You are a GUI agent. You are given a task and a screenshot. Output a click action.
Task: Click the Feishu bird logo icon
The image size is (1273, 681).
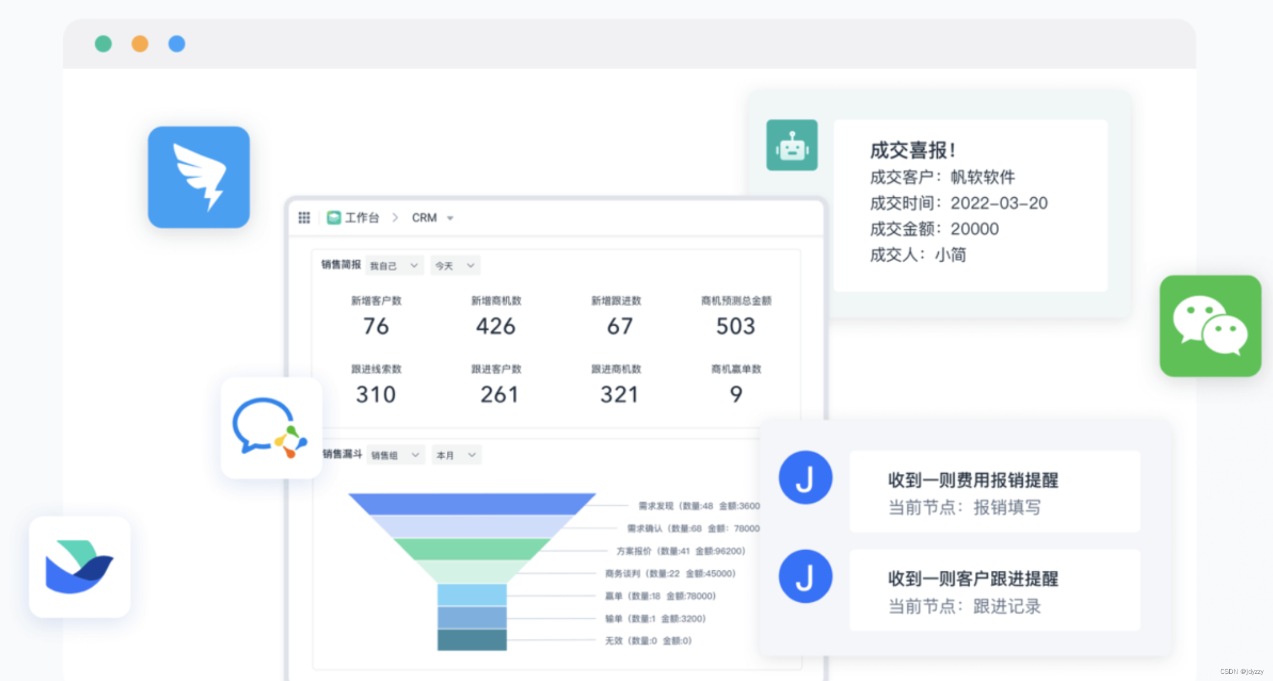pos(79,567)
